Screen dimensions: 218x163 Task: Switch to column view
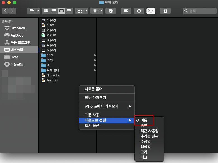coord(61,11)
